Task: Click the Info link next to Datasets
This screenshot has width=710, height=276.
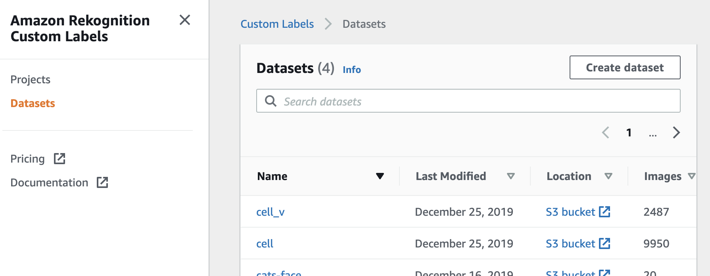Action: tap(351, 70)
